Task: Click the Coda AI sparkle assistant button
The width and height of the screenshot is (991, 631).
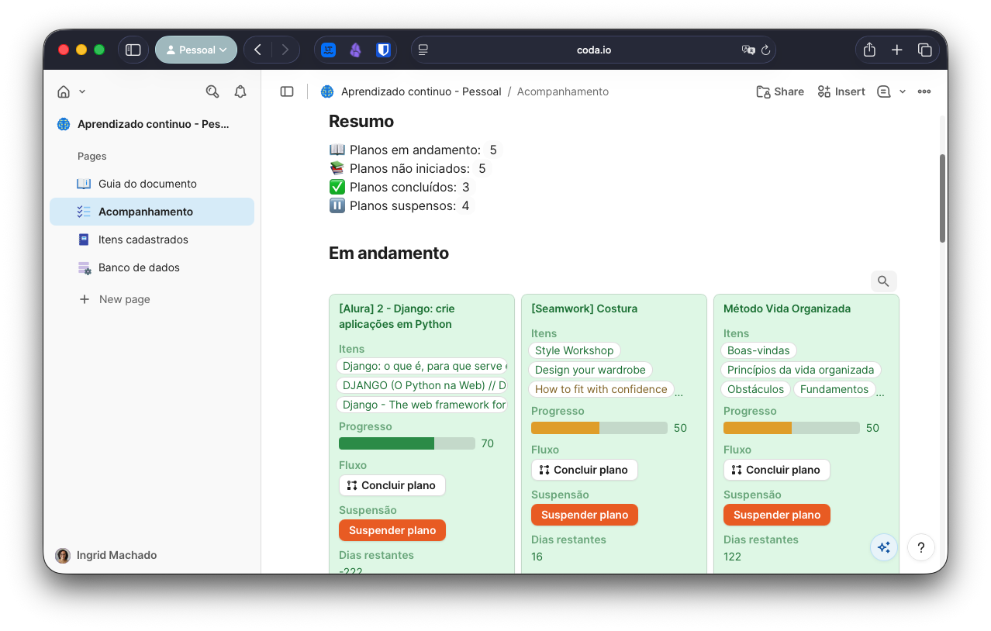Action: [883, 547]
